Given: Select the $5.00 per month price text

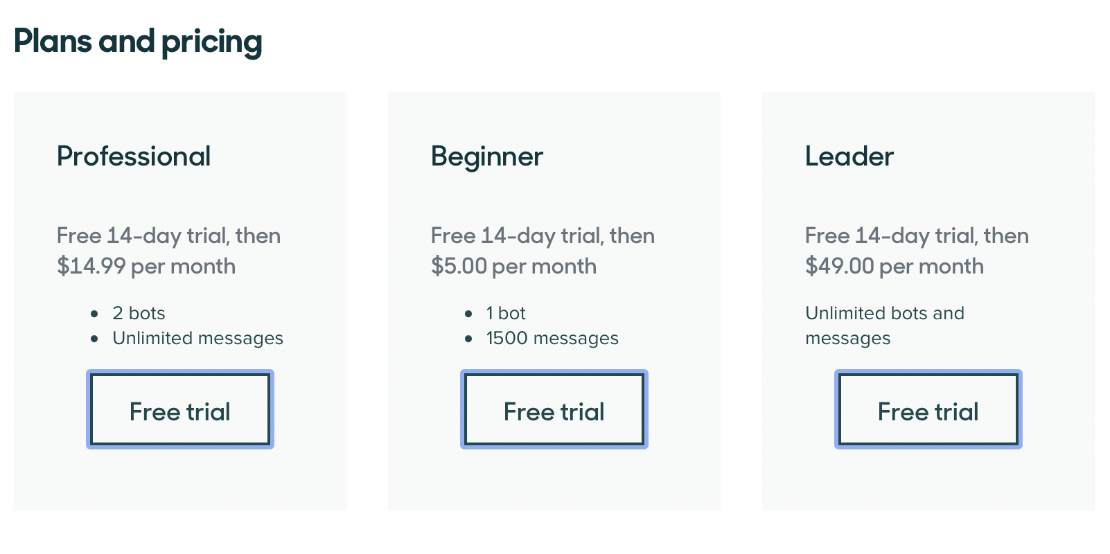Looking at the screenshot, I should pos(513,267).
